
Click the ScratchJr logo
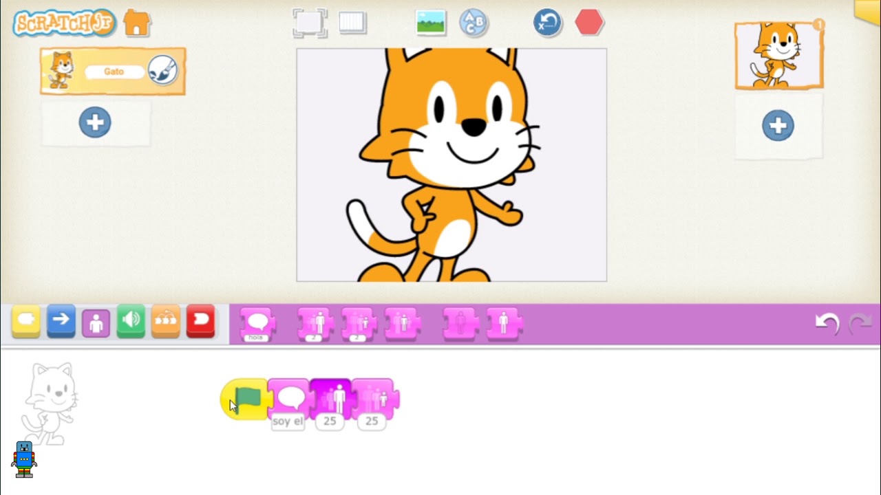[x=64, y=23]
